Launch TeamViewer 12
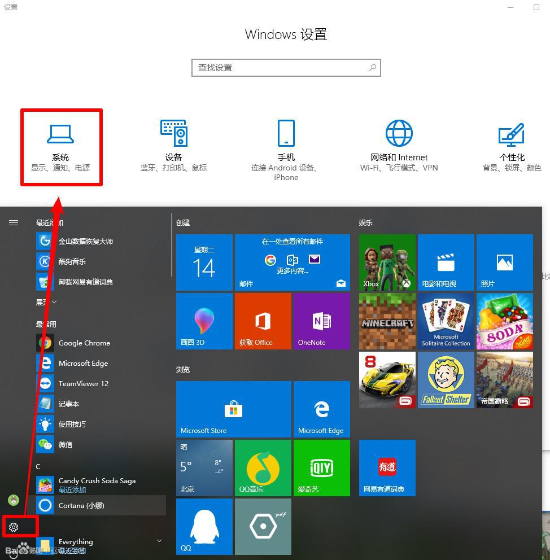Viewport: 550px width, 560px height. (85, 383)
